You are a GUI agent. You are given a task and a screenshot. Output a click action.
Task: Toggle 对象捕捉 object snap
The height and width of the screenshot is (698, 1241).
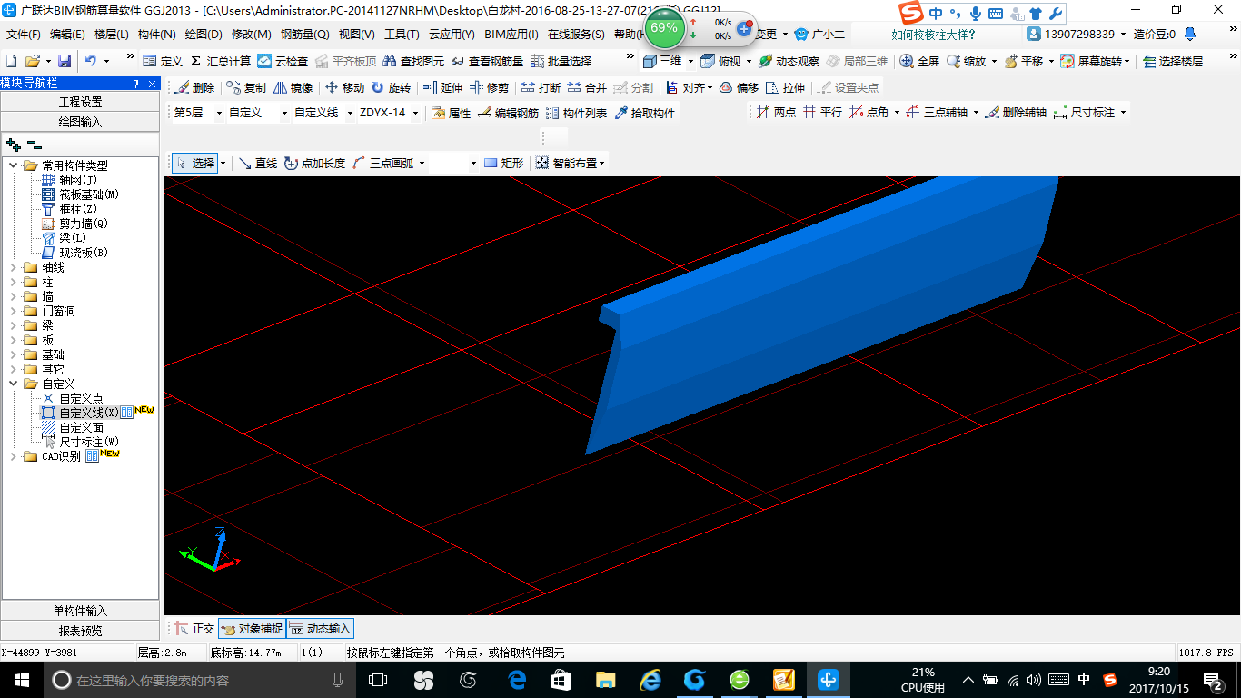pyautogui.click(x=252, y=628)
